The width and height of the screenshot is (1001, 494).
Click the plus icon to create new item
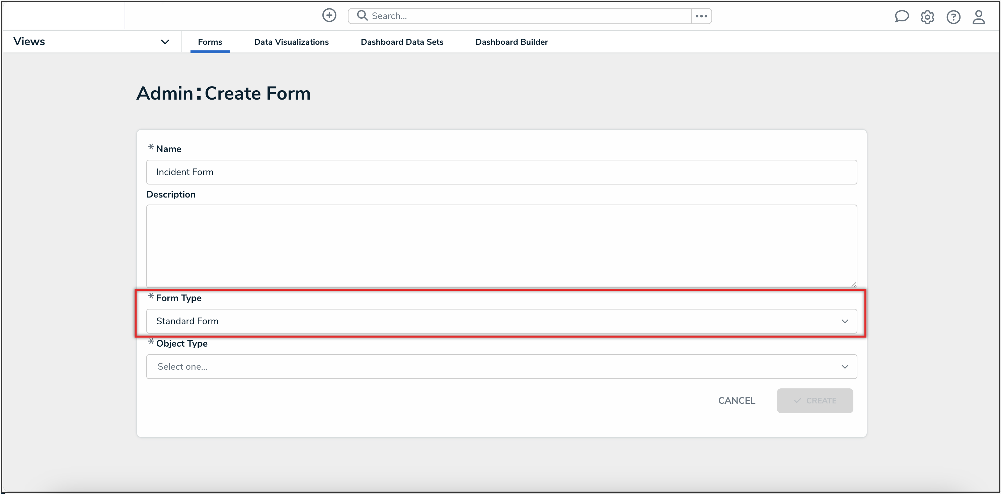click(329, 15)
